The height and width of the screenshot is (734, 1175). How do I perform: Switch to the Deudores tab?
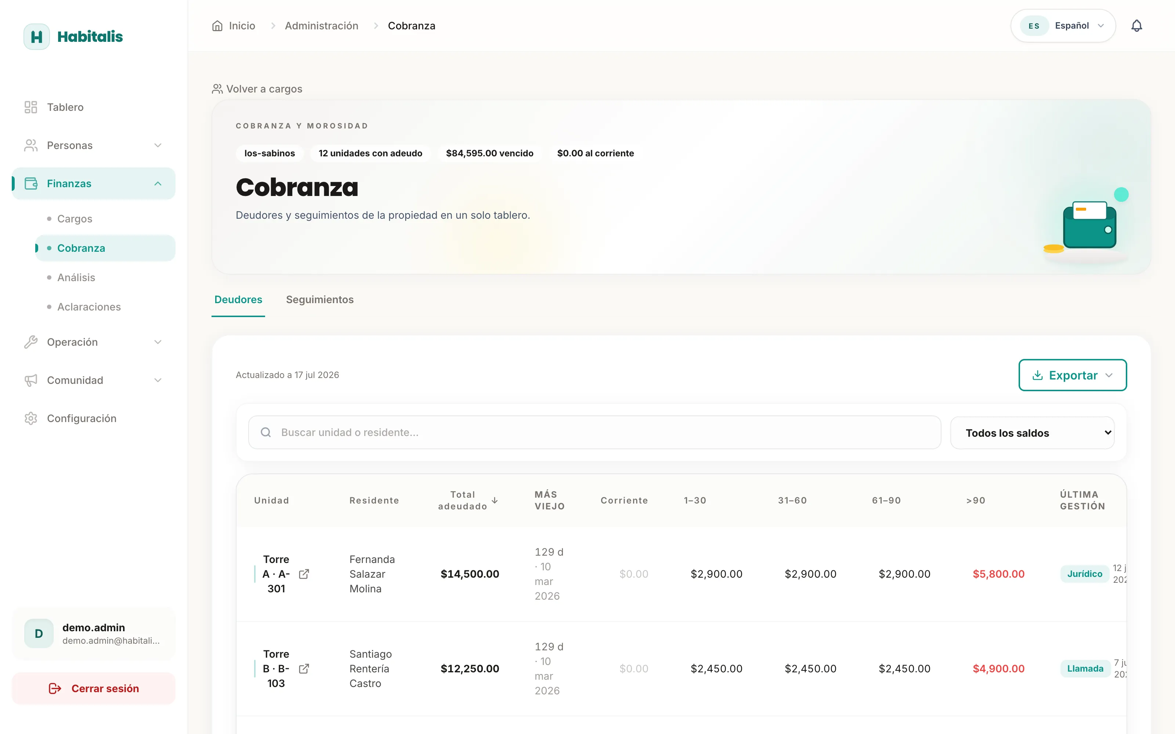click(x=238, y=299)
